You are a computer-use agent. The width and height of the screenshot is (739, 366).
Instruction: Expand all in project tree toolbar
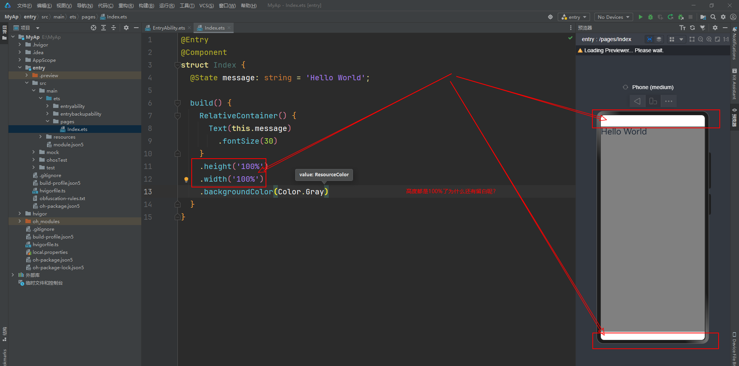(x=104, y=28)
